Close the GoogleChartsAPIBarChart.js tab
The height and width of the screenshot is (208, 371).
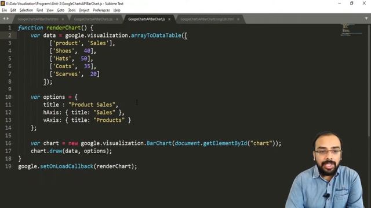coord(169,19)
